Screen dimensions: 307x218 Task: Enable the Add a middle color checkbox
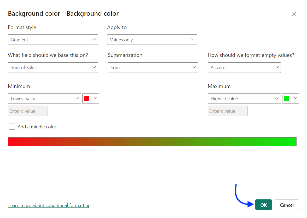click(12, 126)
